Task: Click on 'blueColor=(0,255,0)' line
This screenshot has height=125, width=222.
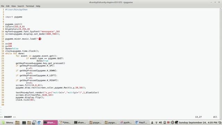Action: coord(18,29)
